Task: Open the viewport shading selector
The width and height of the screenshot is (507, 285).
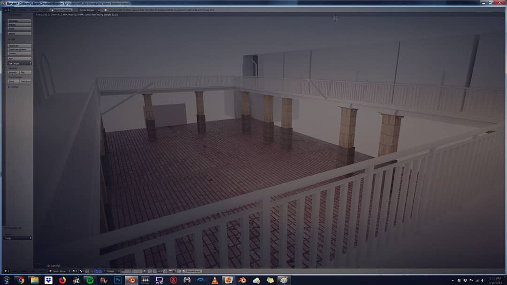Action: [x=74, y=271]
